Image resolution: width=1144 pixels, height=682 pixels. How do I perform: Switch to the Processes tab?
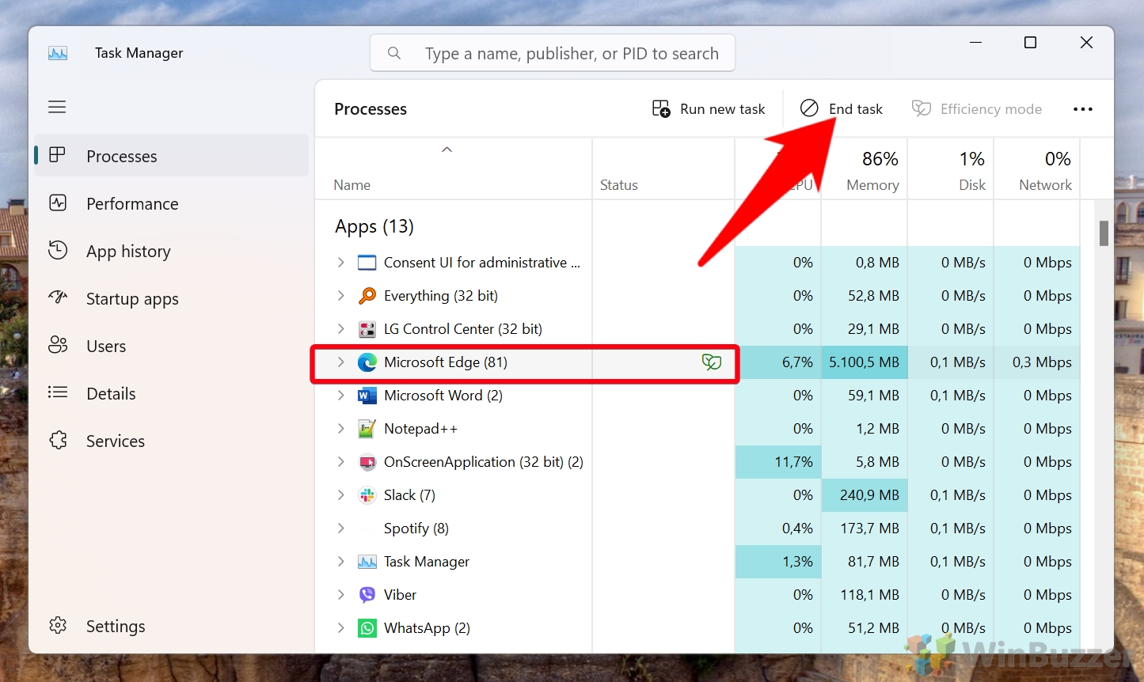click(x=172, y=156)
